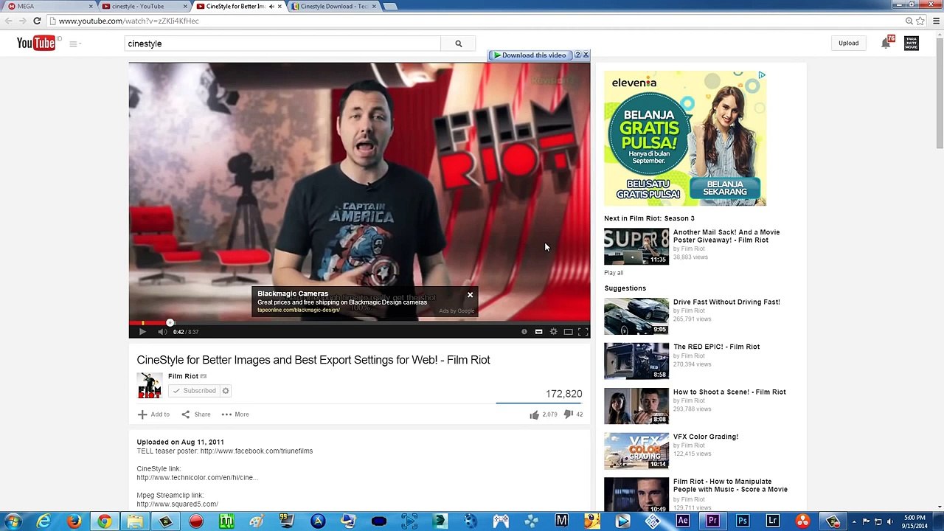Open AdChoices icon on elevenia ad
944x531 pixels.
(x=762, y=74)
